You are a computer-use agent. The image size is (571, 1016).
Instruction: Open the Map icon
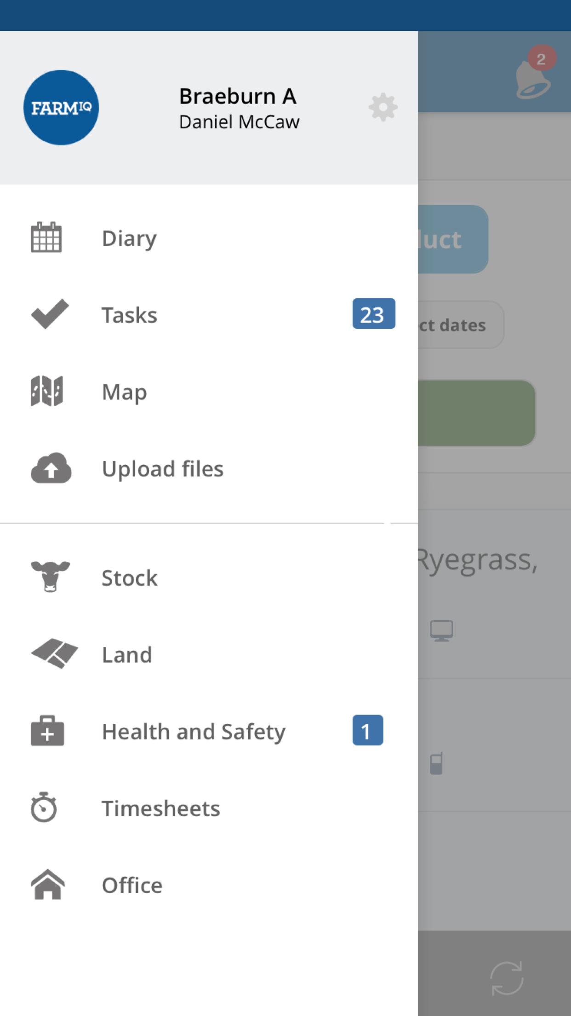(x=47, y=391)
